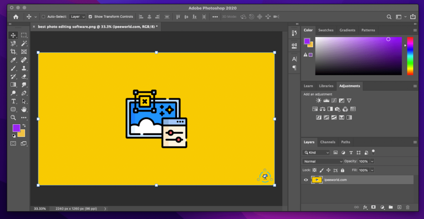Switch to the Gradients tab

coord(347,30)
